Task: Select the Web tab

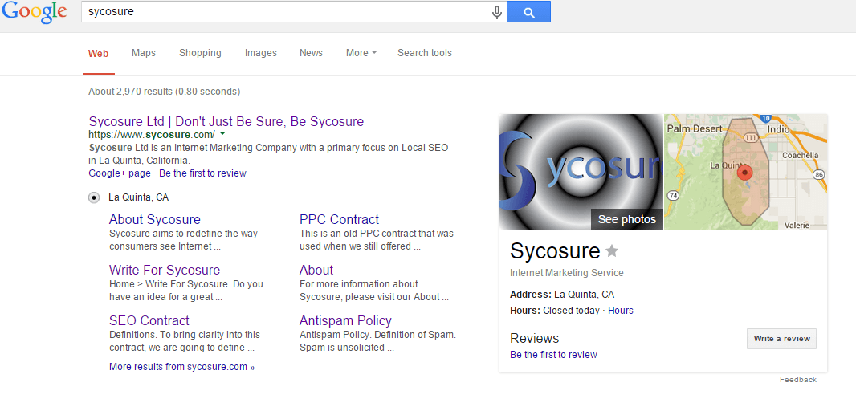Action: tap(98, 54)
